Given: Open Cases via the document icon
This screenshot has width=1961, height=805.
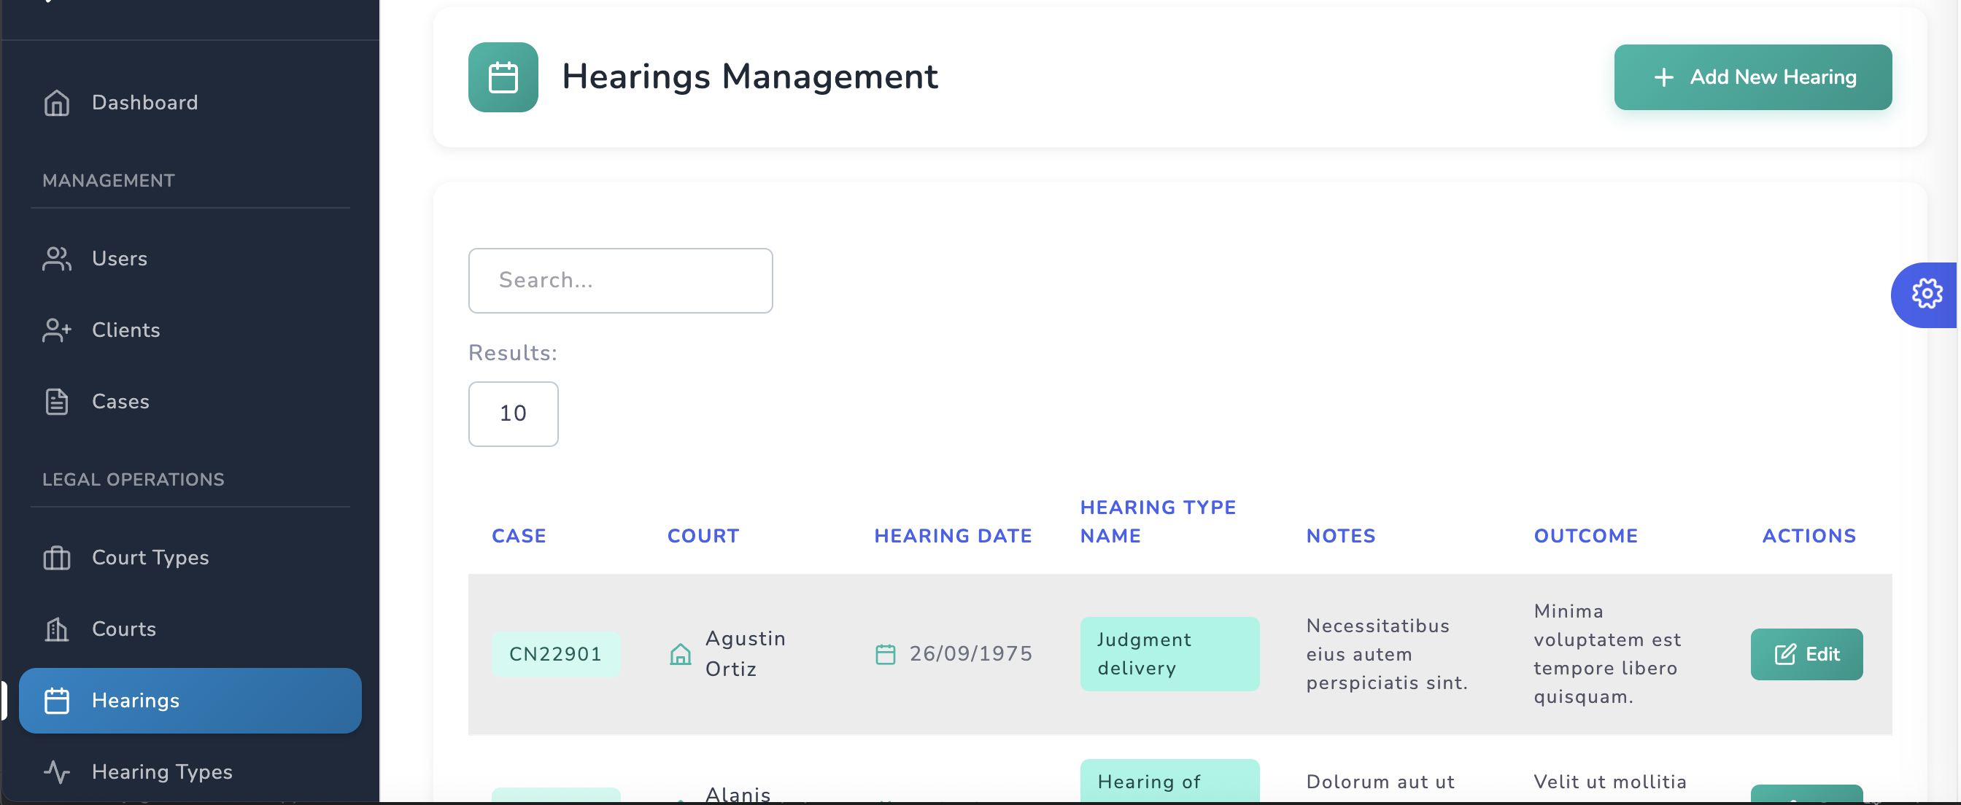Looking at the screenshot, I should [56, 402].
